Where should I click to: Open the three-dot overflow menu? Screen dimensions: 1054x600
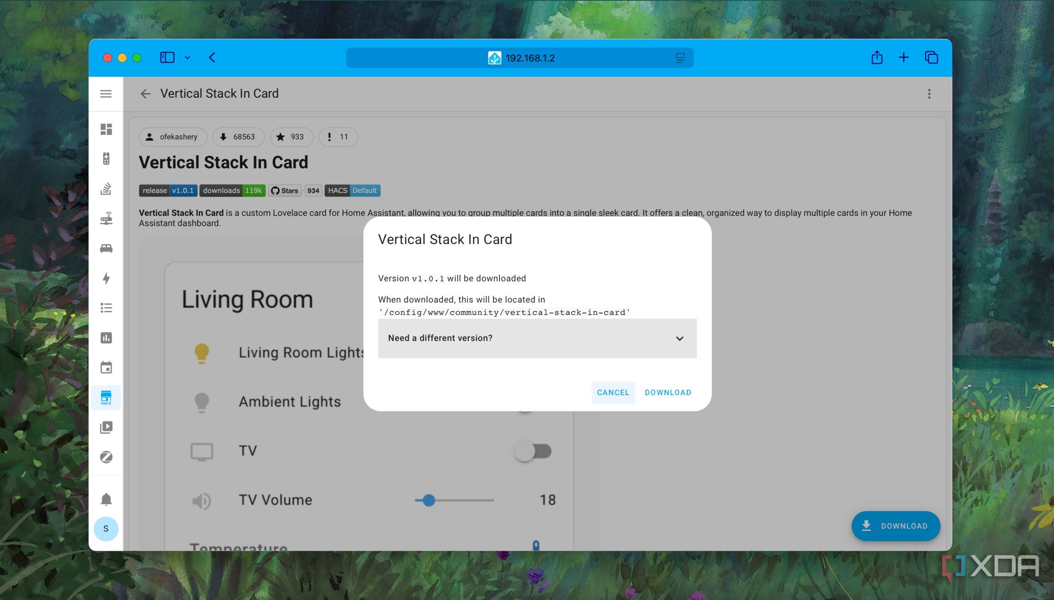(929, 93)
